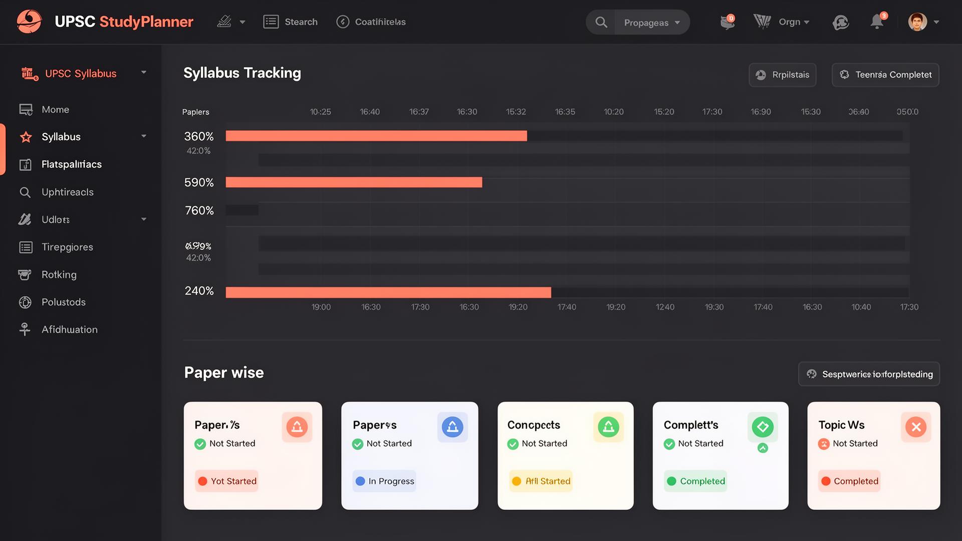Click the UPSC StudyPlanner logo icon
The width and height of the screenshot is (962, 541).
click(x=29, y=22)
